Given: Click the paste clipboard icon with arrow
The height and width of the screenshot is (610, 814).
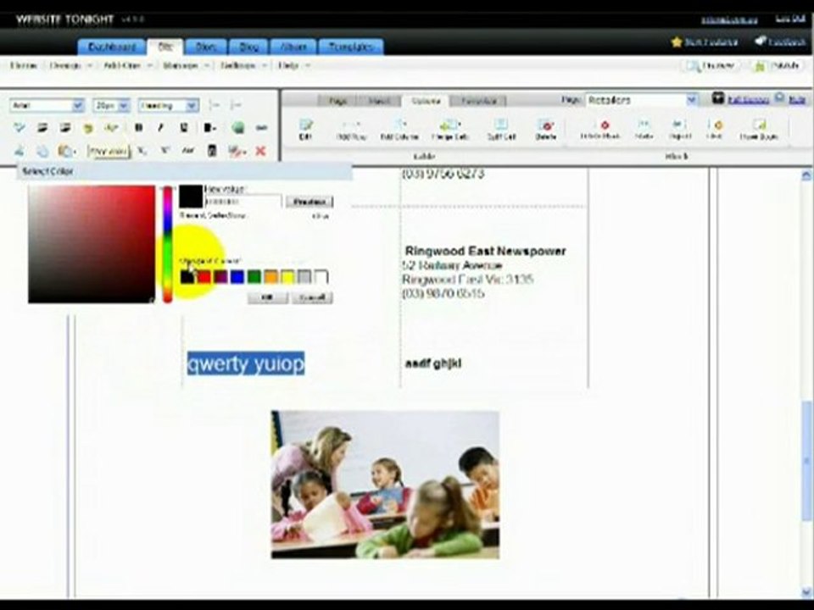Looking at the screenshot, I should point(66,151).
